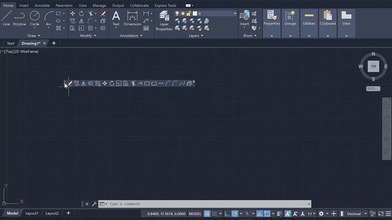Click the Trim tool in the ribbon Modify panel
Screen dimensions: 392x220
coord(91,13)
